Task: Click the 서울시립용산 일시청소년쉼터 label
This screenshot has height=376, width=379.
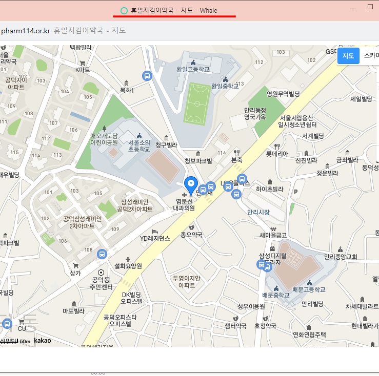Action: (297, 121)
